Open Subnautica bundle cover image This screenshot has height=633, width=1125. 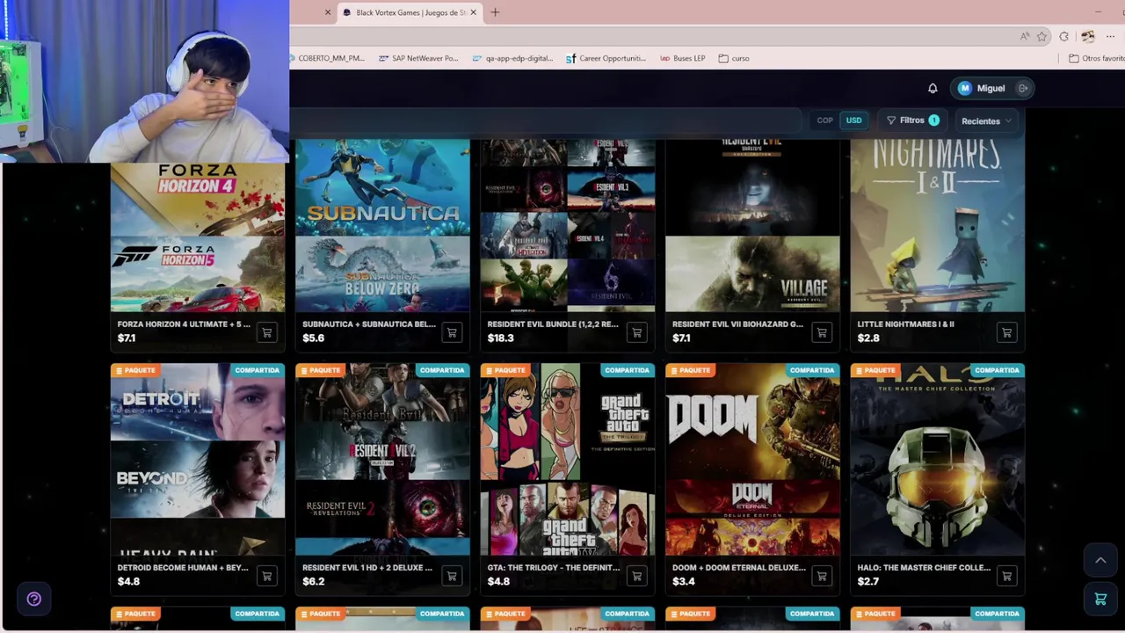382,226
